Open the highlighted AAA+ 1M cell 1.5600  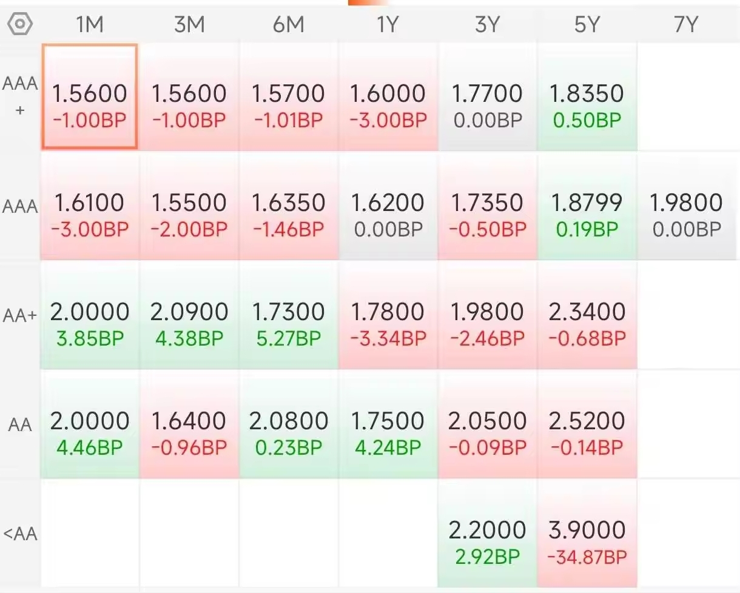[90, 96]
